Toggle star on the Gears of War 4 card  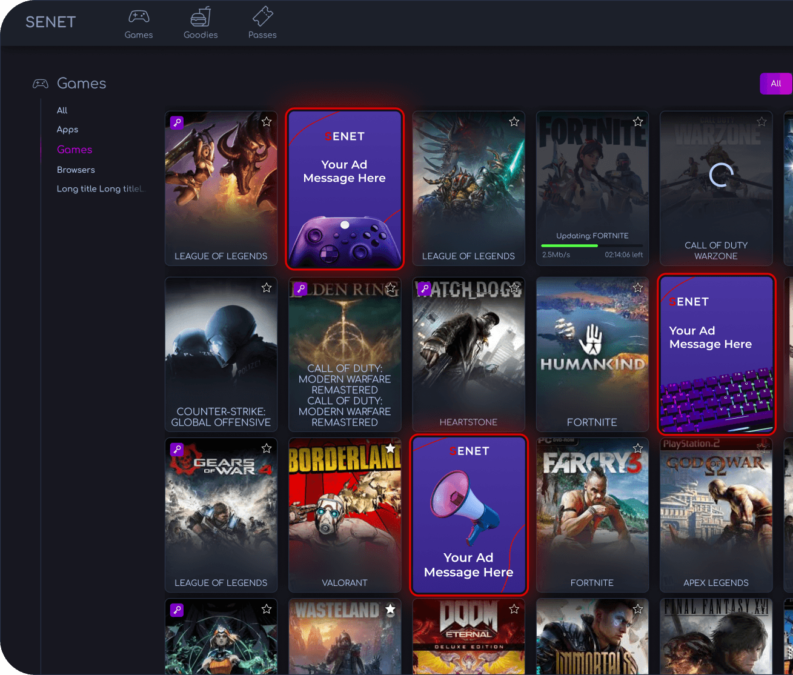click(x=267, y=448)
